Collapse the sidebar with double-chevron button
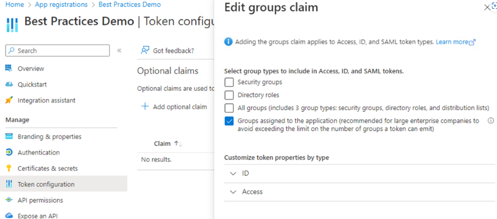 (119, 50)
